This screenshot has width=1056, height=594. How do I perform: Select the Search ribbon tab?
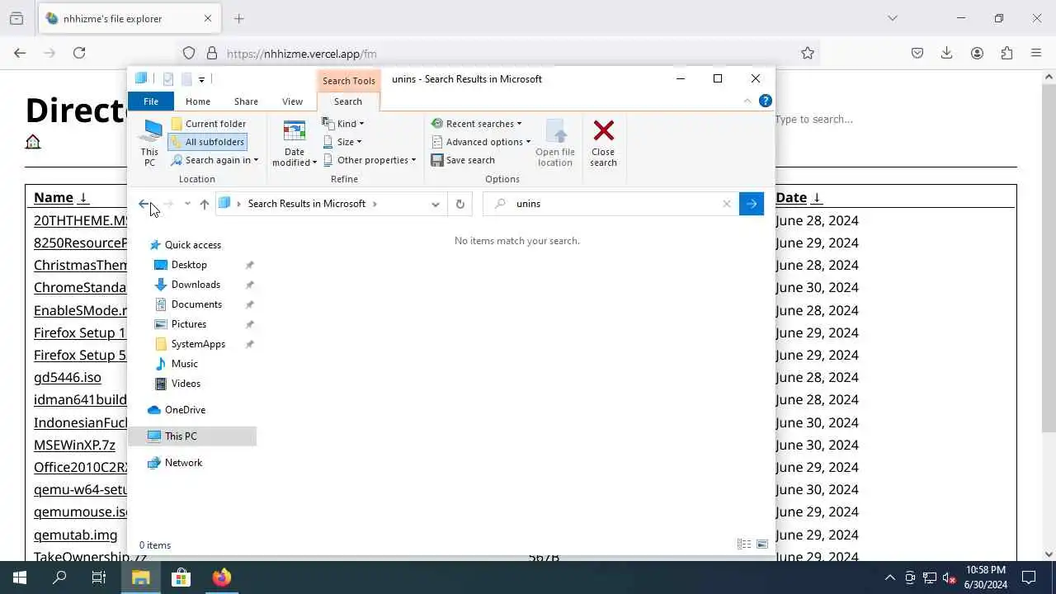coord(347,101)
